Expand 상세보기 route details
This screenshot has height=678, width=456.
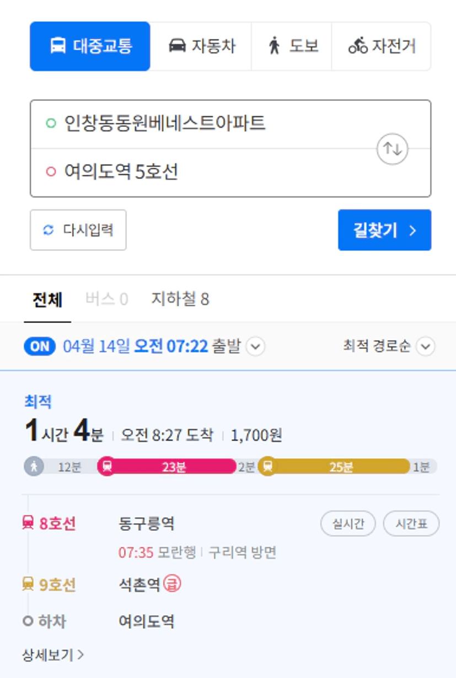coord(53,654)
